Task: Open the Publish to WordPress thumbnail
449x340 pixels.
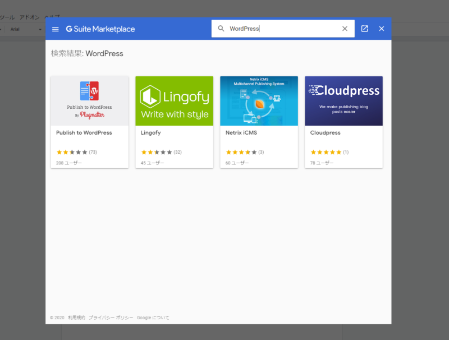Action: point(90,101)
